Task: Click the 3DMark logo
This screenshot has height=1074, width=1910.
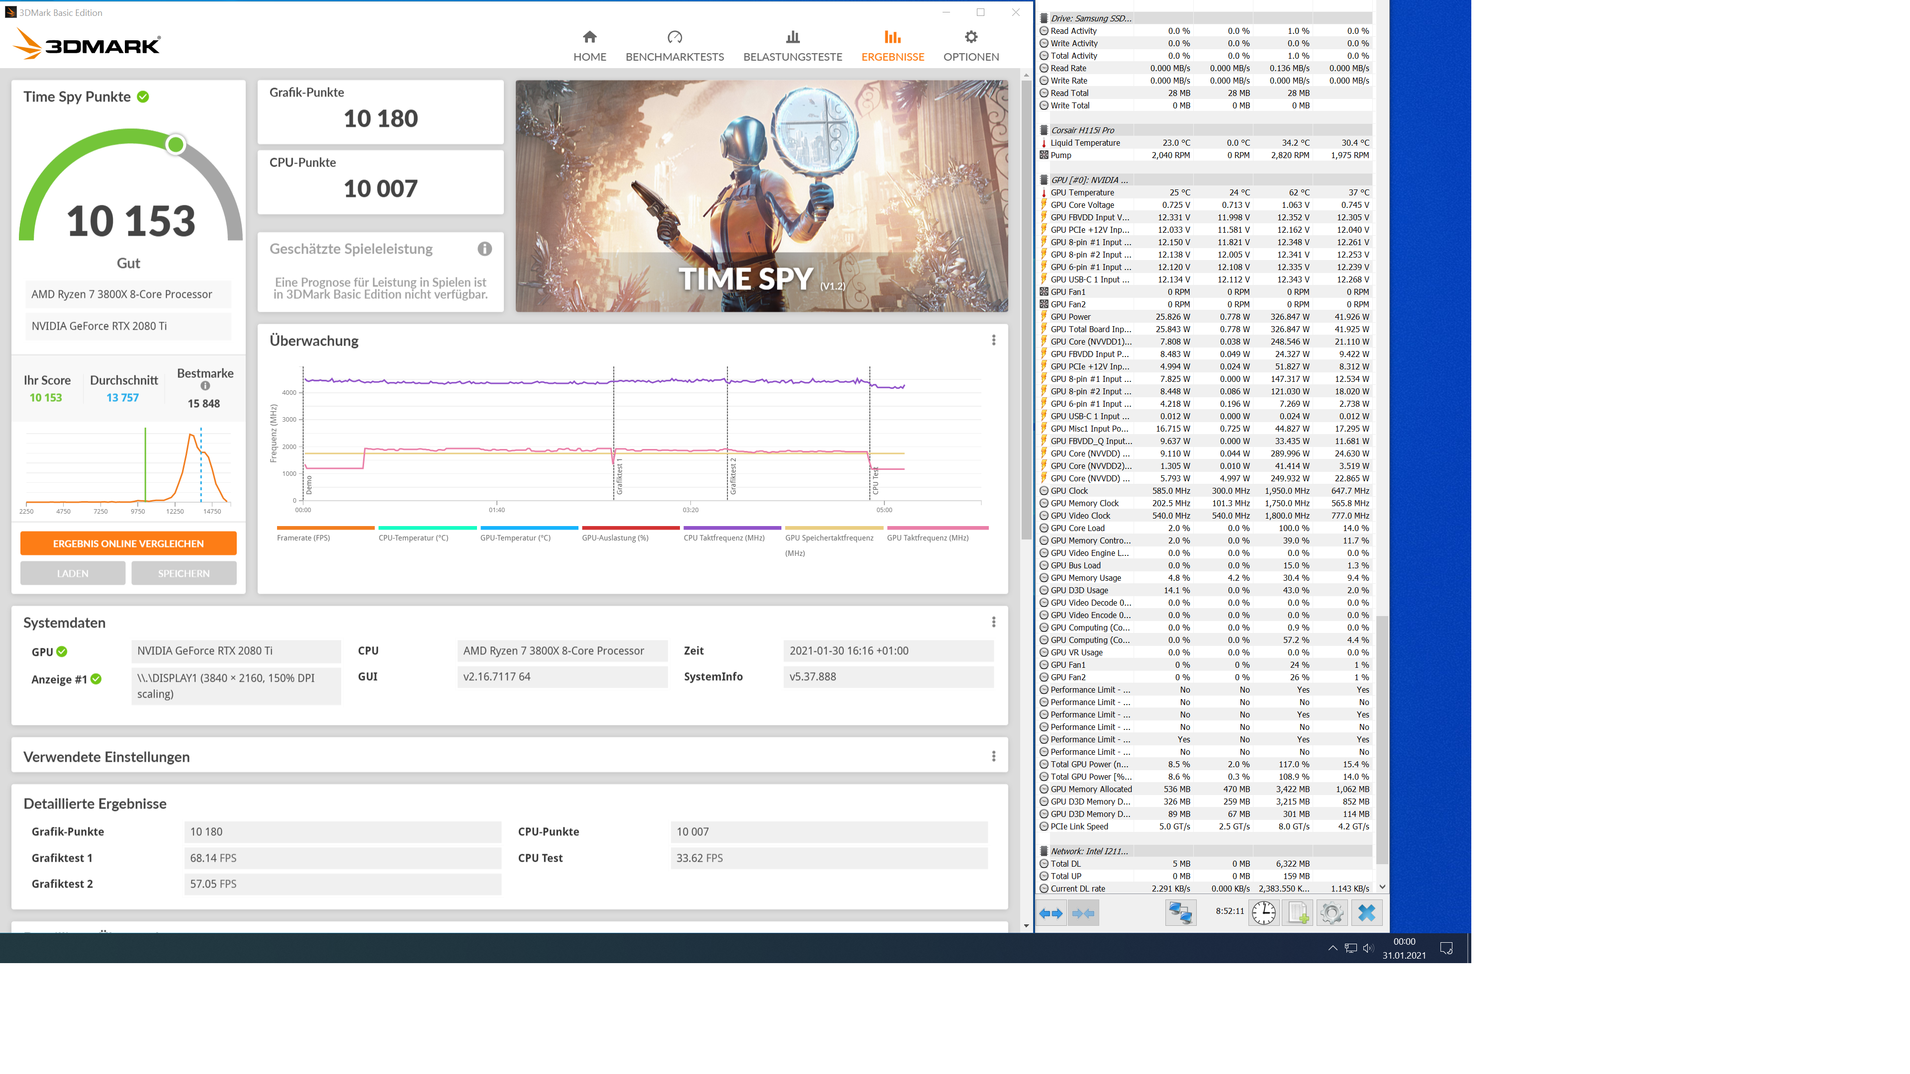Action: (x=87, y=44)
